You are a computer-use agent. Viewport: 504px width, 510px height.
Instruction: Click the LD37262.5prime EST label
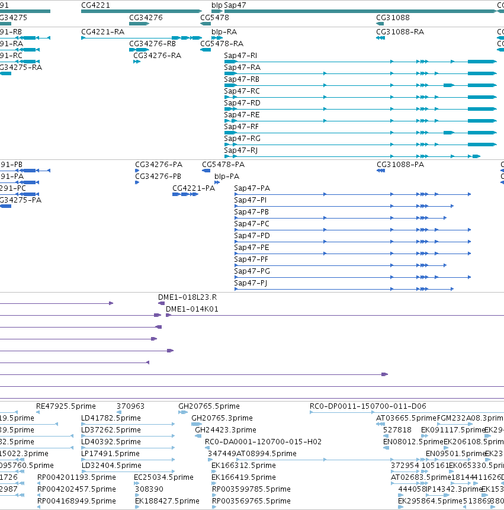[x=111, y=430]
